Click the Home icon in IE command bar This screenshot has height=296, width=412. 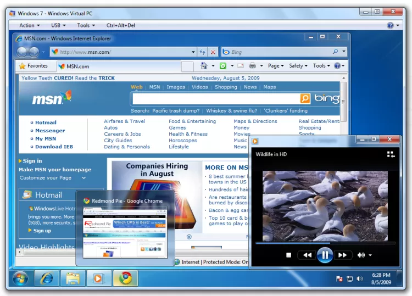(204, 66)
